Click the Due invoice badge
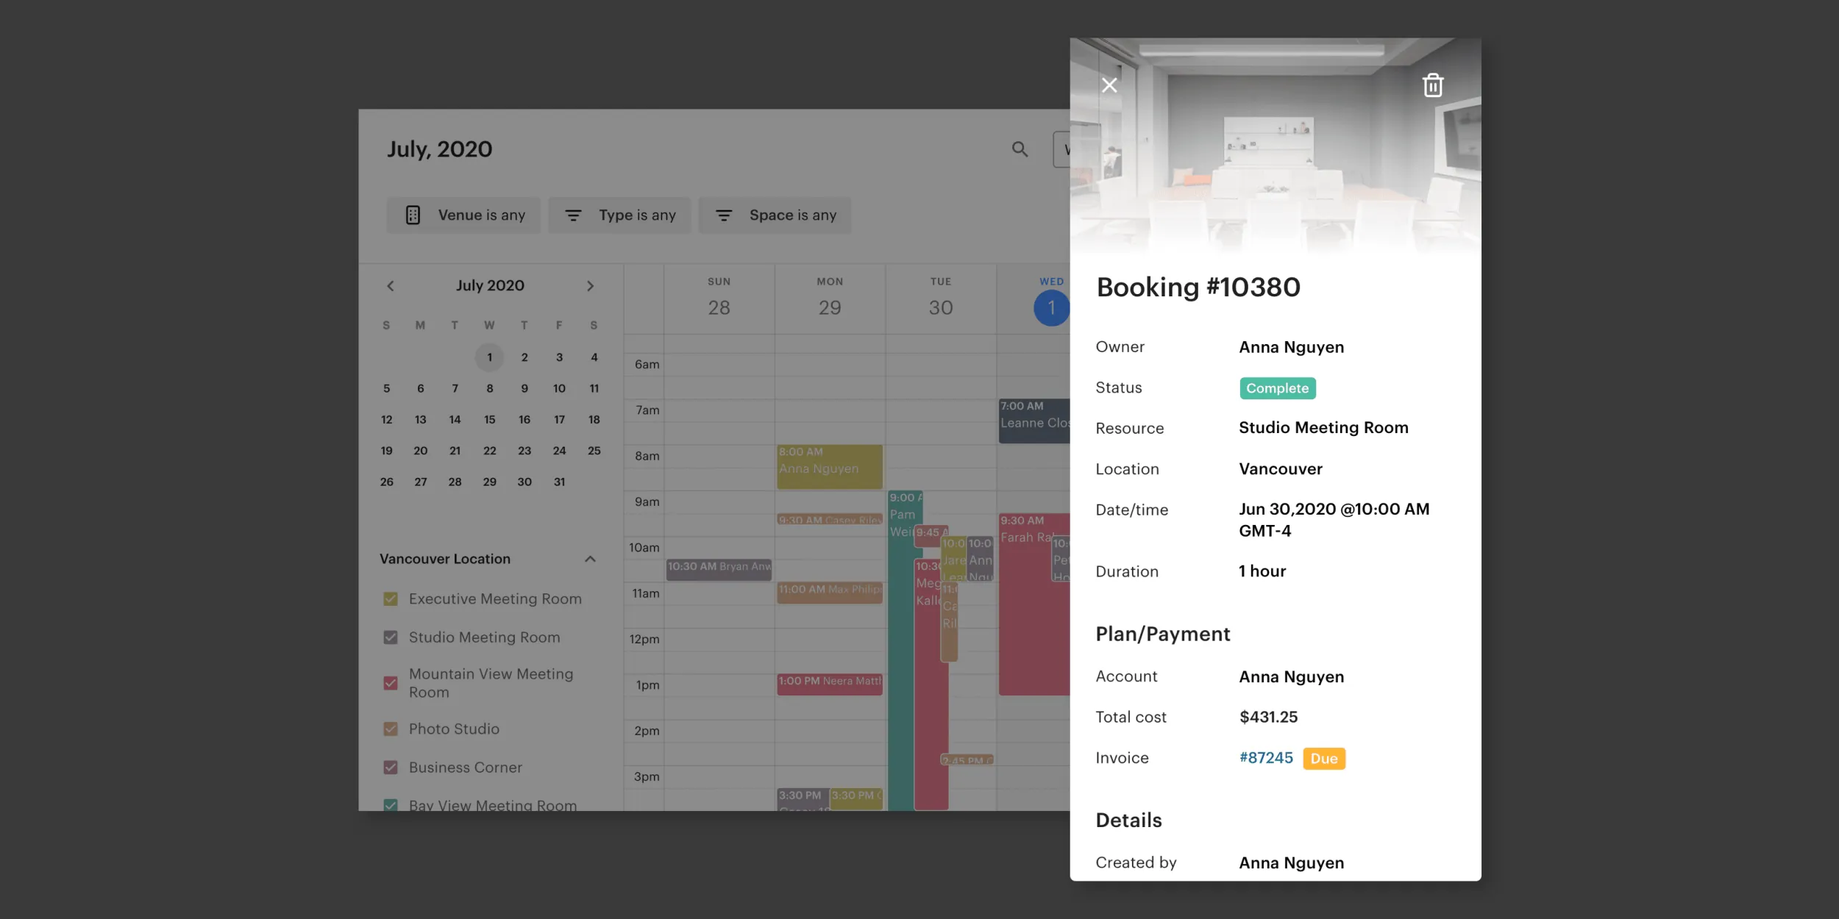1839x919 pixels. [1324, 759]
